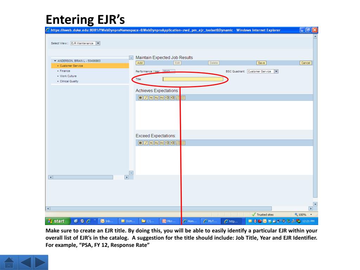Open the Select View dropdown
The width and height of the screenshot is (360, 270).
click(x=98, y=43)
